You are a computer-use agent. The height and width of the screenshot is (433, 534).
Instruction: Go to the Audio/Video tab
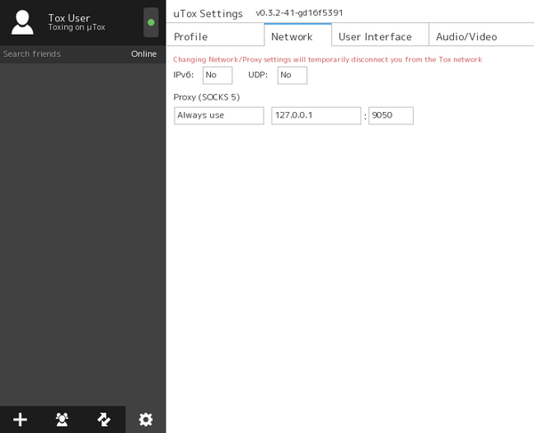tap(481, 35)
